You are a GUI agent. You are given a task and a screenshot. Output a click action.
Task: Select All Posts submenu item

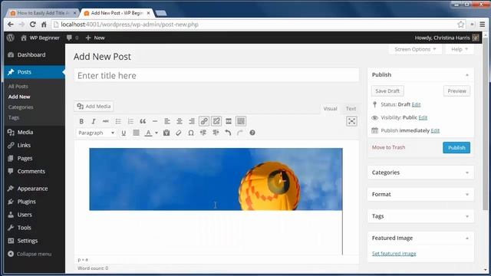click(18, 87)
